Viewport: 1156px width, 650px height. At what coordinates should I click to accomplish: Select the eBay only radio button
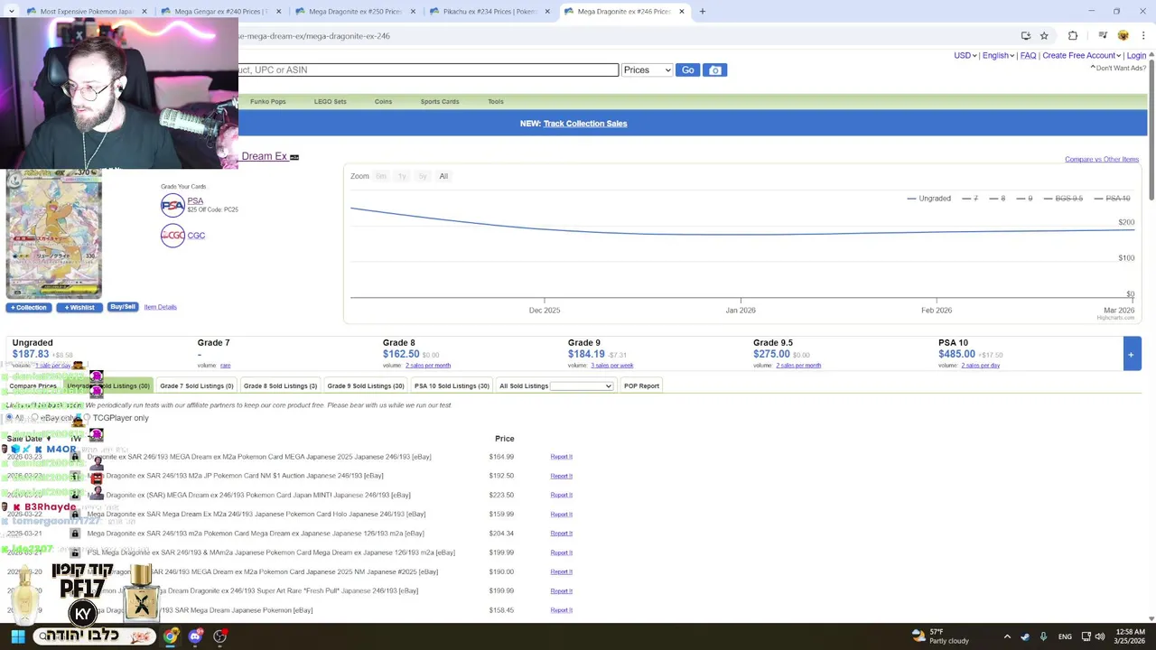point(35,418)
